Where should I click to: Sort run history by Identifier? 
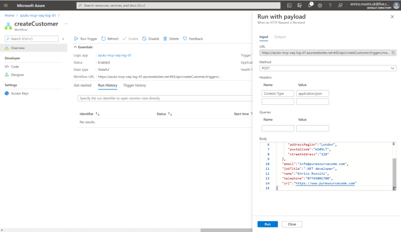98,114
